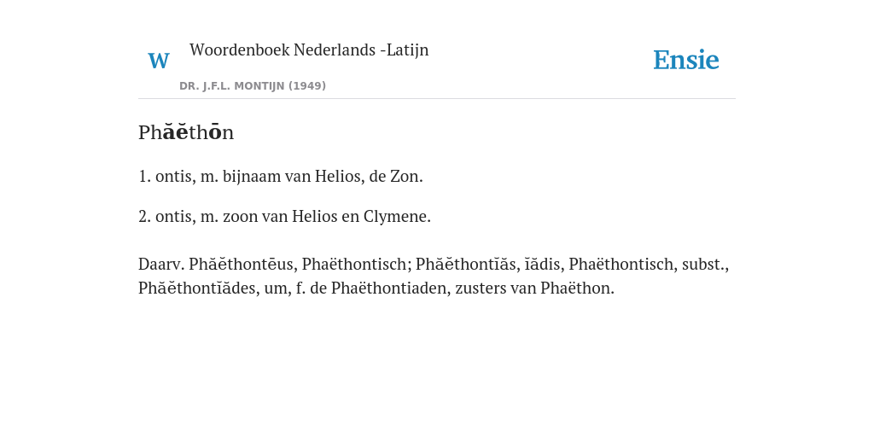Click the word Phaëthontiaden in the last line
Screen dimensions: 874x437
click(x=391, y=288)
